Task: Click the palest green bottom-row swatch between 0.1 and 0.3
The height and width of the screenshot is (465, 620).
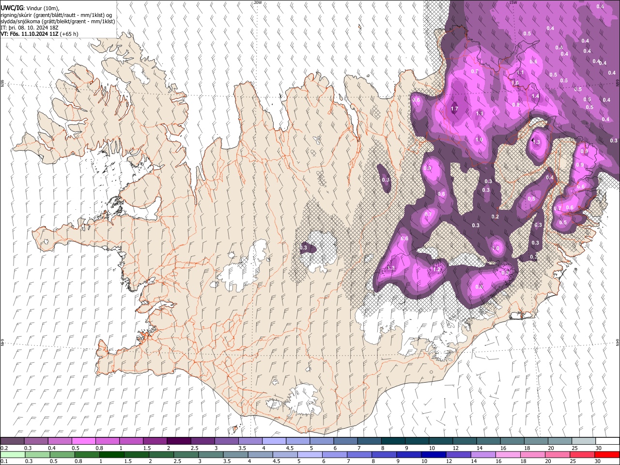Action: point(13,454)
